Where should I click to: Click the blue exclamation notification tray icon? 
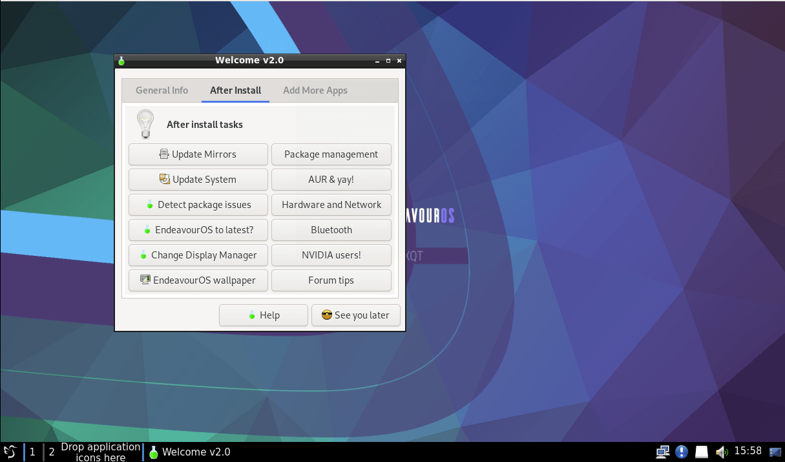coord(682,452)
